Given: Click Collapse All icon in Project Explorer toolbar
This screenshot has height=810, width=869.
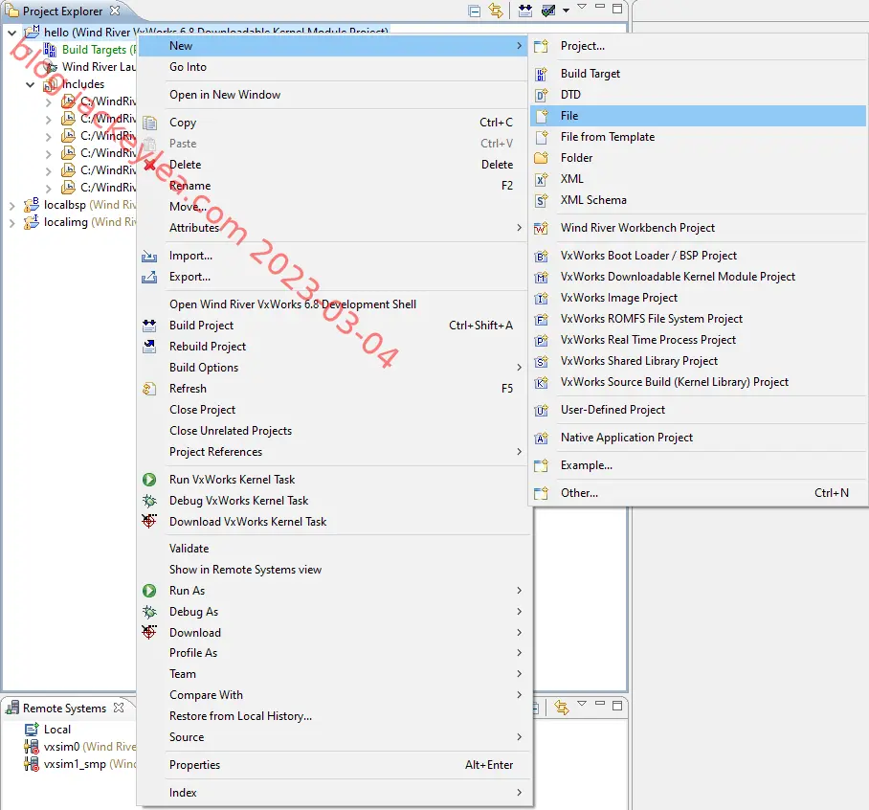Looking at the screenshot, I should click(475, 11).
